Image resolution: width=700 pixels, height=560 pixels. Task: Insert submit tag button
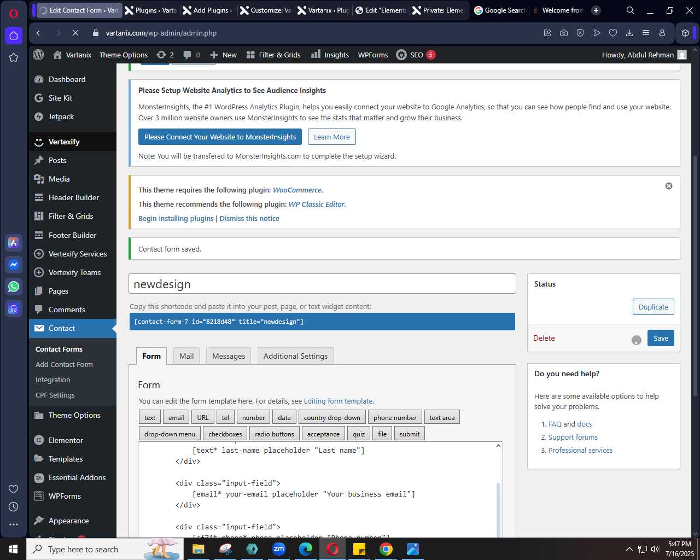pos(410,434)
